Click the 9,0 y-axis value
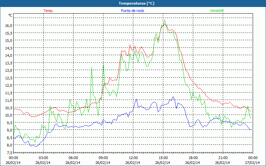 (x=10, y=130)
